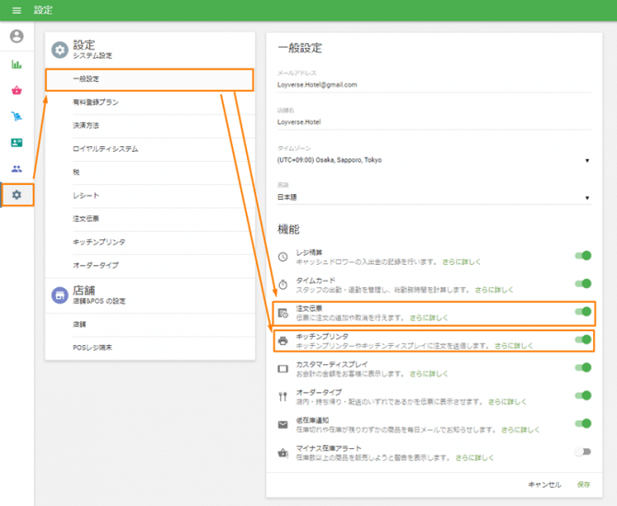Open 決済方法 settings menu item
Image resolution: width=617 pixels, height=506 pixels.
149,125
